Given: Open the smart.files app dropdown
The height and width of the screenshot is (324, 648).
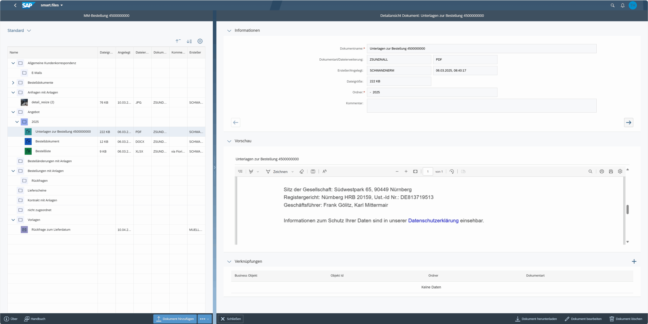Looking at the screenshot, I should 52,5.
